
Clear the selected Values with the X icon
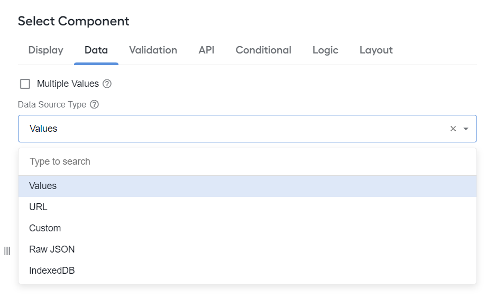point(453,129)
